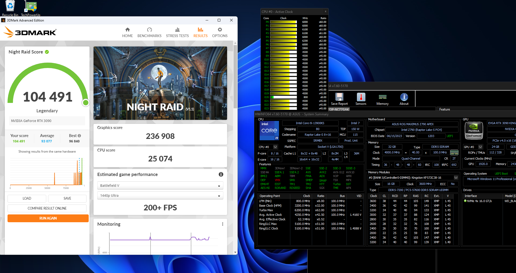The image size is (516, 273).
Task: Open the Monitoring panel three-dot menu
Action: [x=223, y=224]
